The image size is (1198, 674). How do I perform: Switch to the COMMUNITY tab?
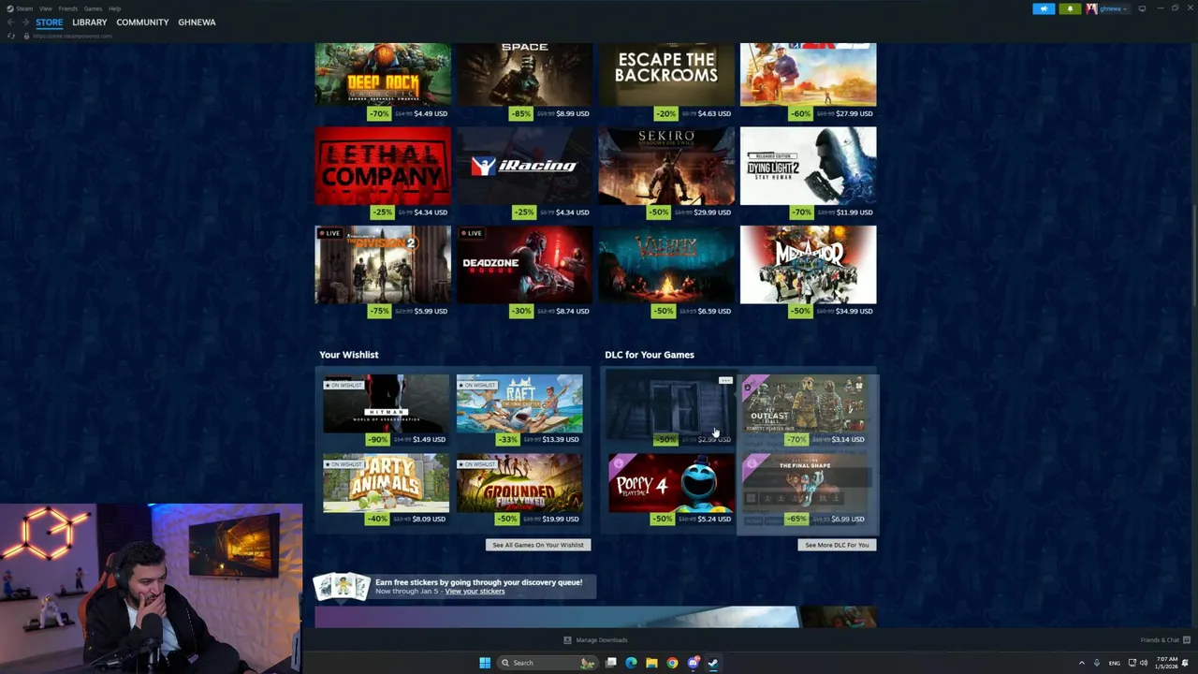point(142,22)
